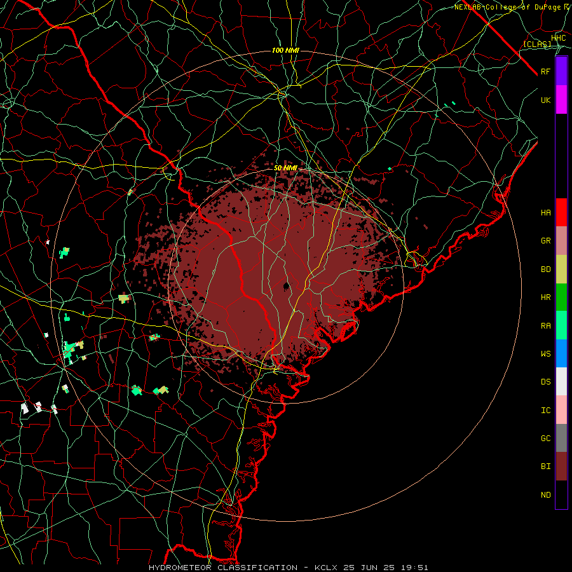Click the 50 NMI range ring label
This screenshot has height=572, width=572.
tap(285, 168)
